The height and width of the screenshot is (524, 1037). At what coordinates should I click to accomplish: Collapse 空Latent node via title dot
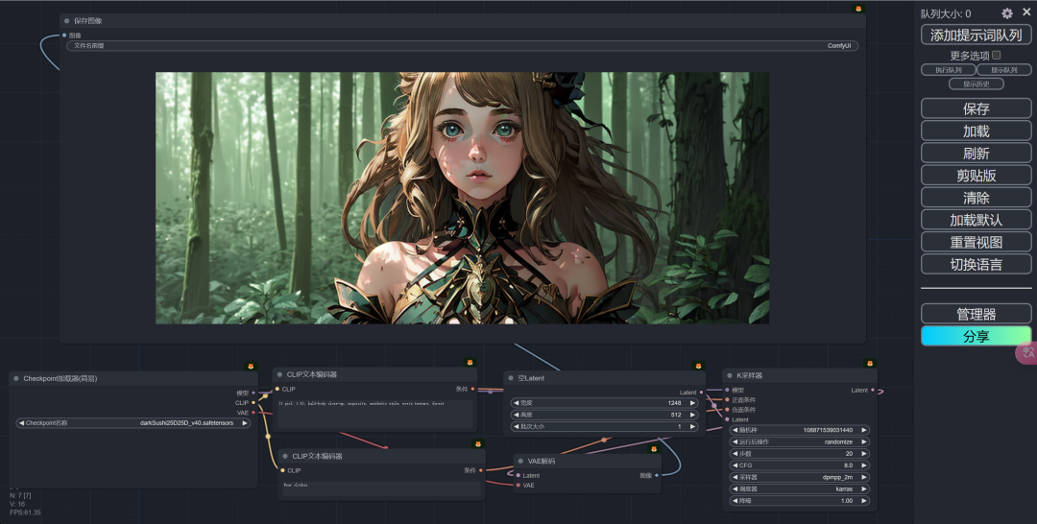(511, 378)
